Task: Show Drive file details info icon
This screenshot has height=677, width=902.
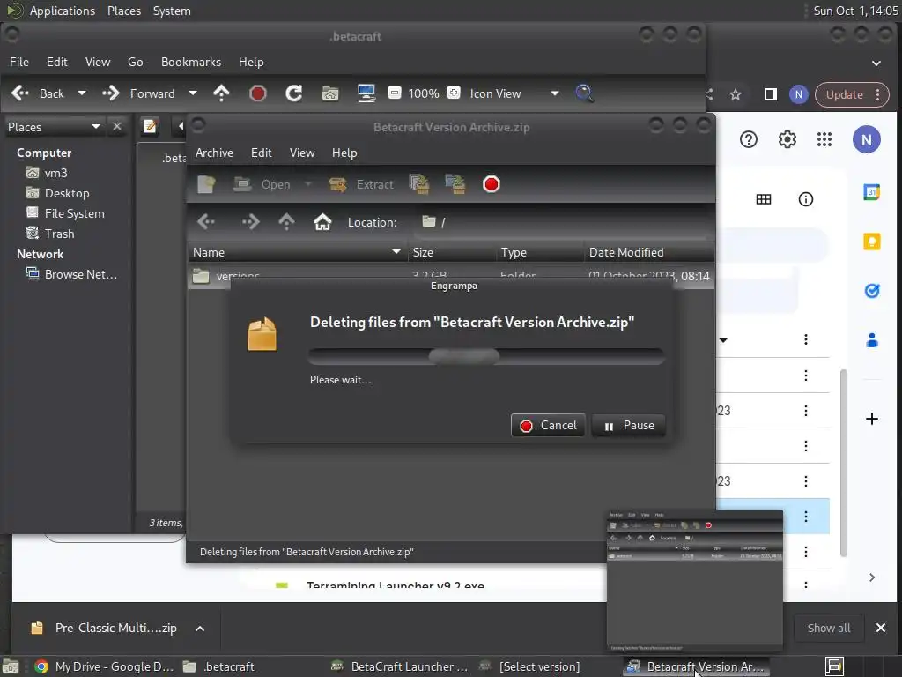Action: pyautogui.click(x=805, y=199)
